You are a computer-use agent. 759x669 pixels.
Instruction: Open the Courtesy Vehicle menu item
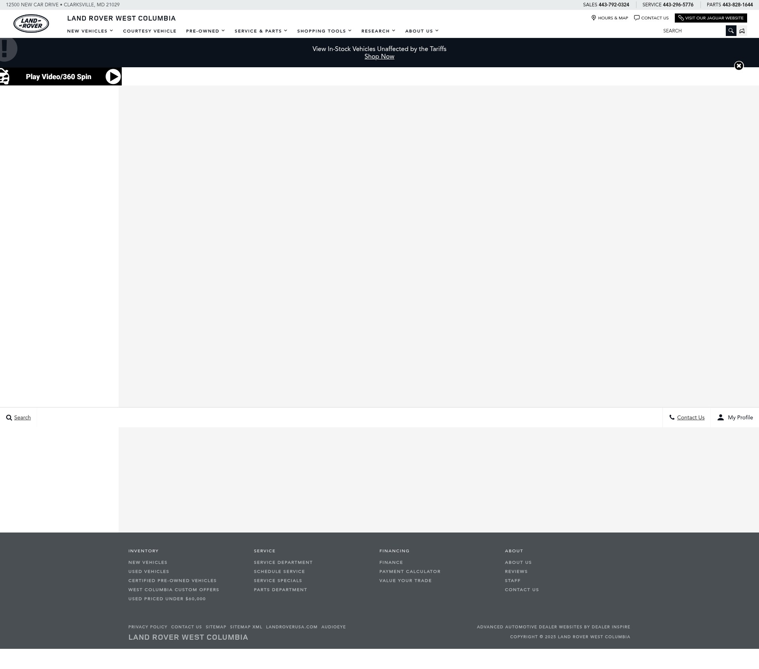[150, 31]
